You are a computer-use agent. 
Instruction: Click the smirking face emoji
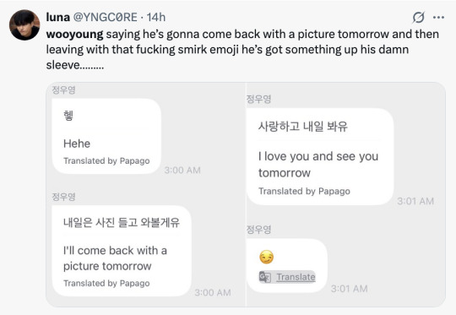tap(266, 257)
